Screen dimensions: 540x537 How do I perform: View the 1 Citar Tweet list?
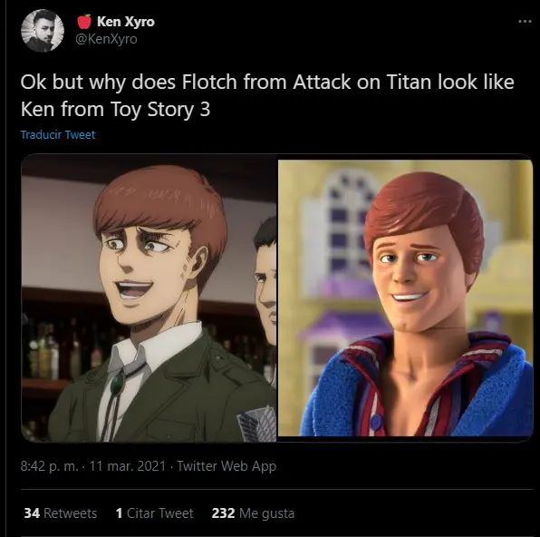[x=155, y=513]
